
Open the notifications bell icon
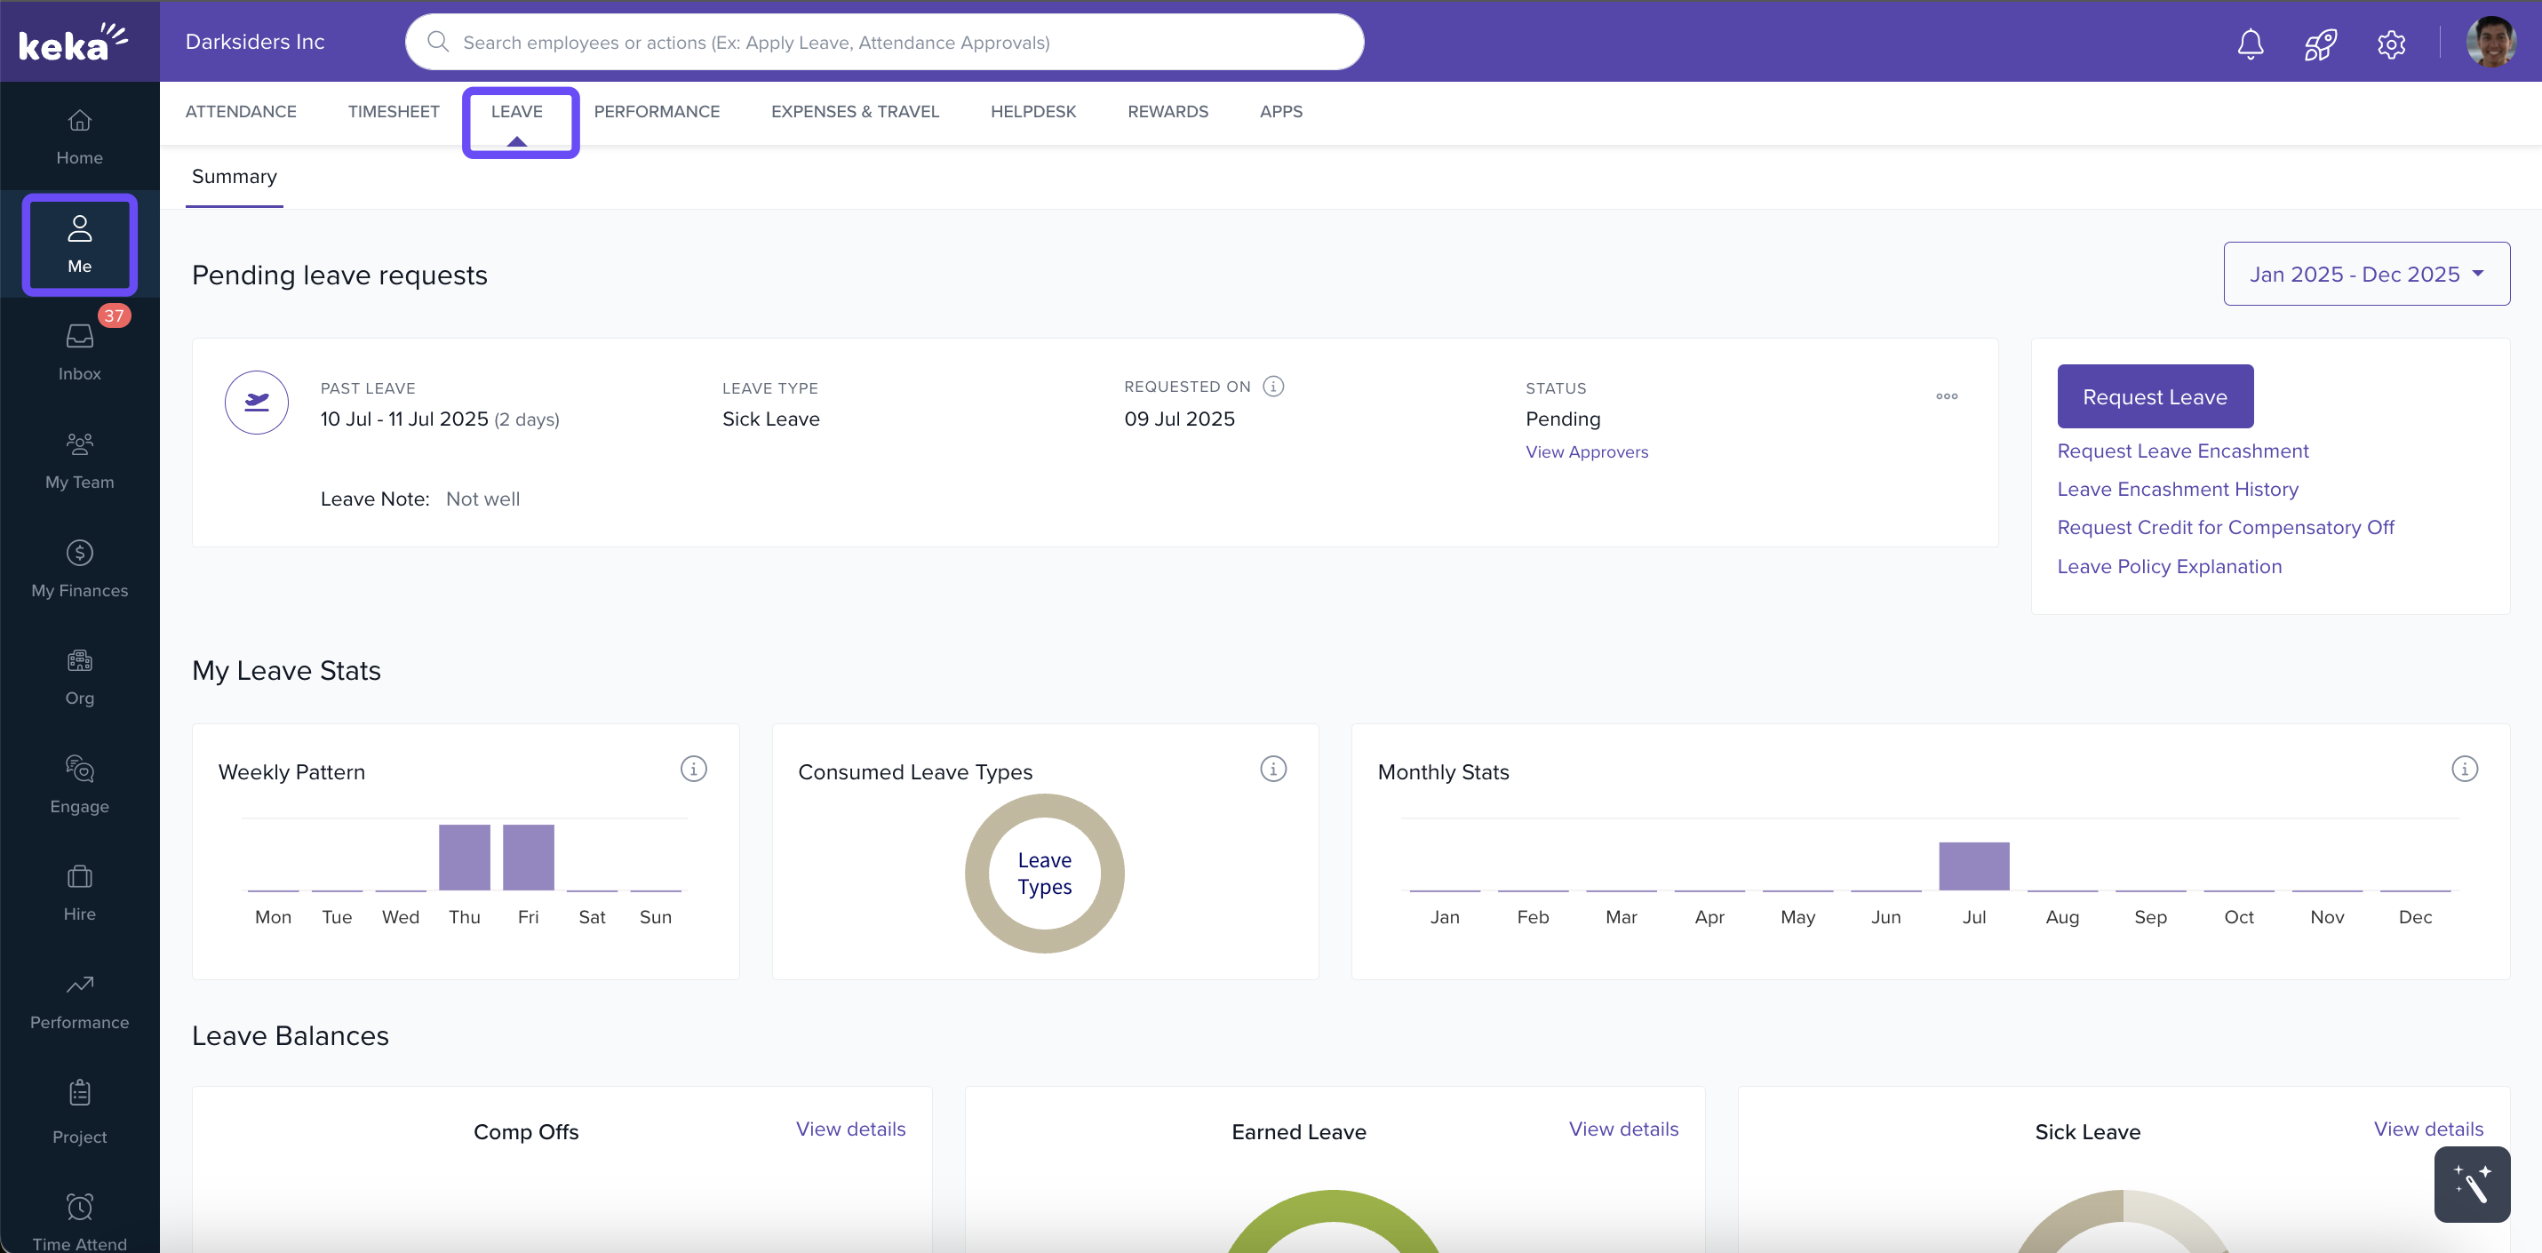2250,44
